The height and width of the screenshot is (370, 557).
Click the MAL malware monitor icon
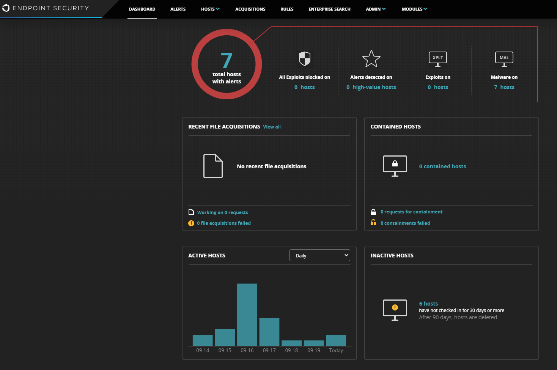coord(504,59)
